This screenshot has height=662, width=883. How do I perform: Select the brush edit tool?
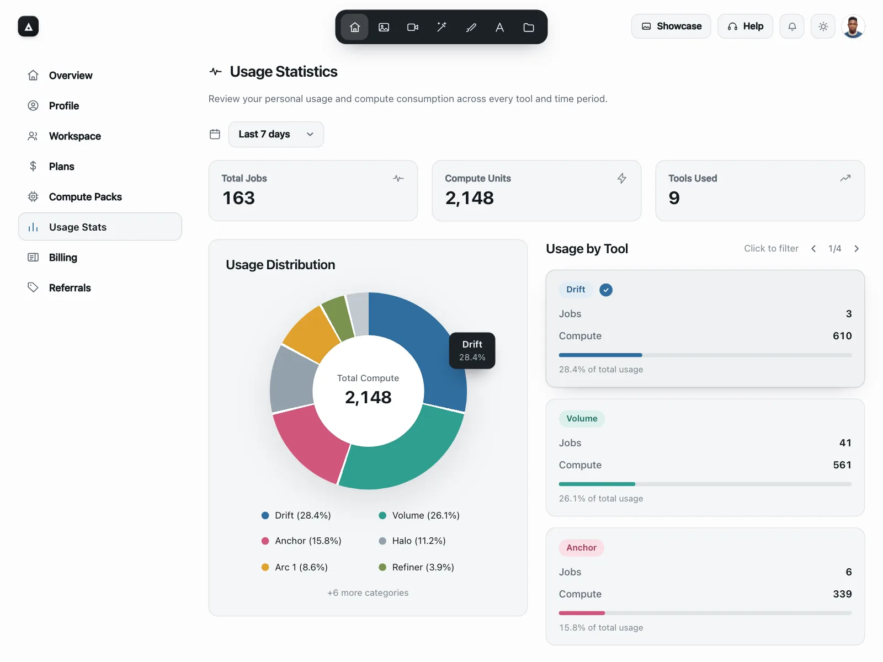471,27
